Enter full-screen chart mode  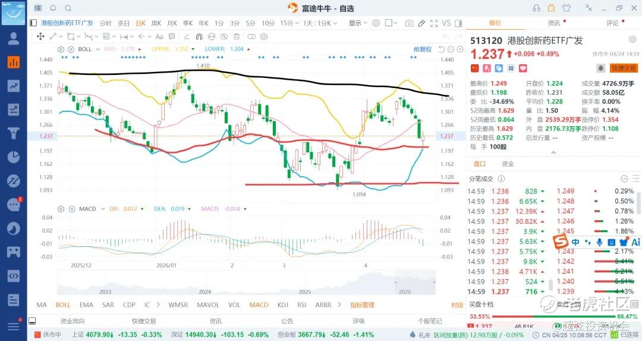(x=434, y=23)
